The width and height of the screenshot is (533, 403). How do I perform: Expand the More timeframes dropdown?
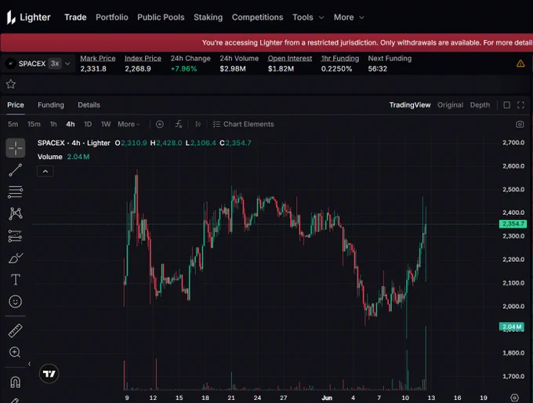[x=129, y=125]
